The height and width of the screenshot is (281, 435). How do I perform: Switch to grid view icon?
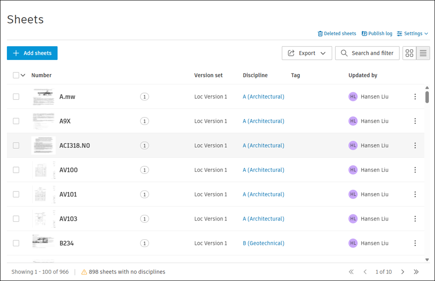[409, 53]
